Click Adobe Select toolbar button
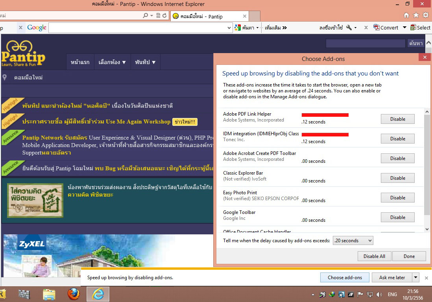This screenshot has width=432, height=302. click(x=421, y=28)
